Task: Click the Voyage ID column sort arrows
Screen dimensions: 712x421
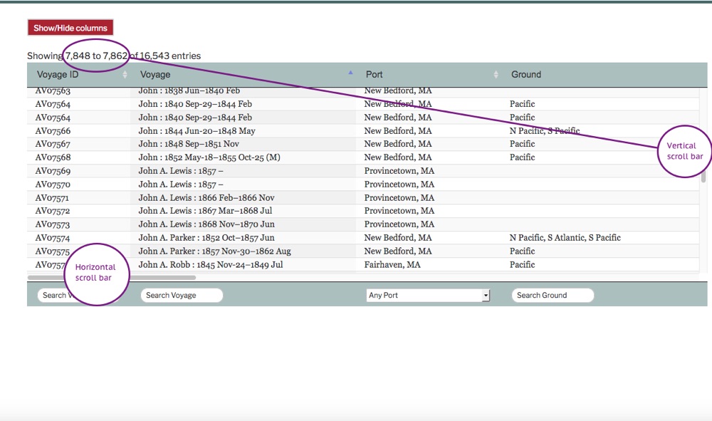Action: point(125,75)
